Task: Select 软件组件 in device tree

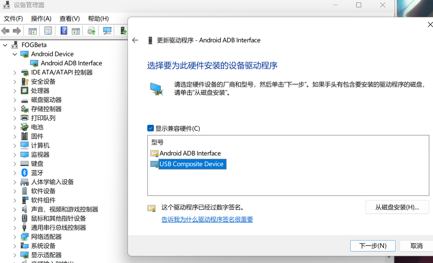Action: point(43,200)
